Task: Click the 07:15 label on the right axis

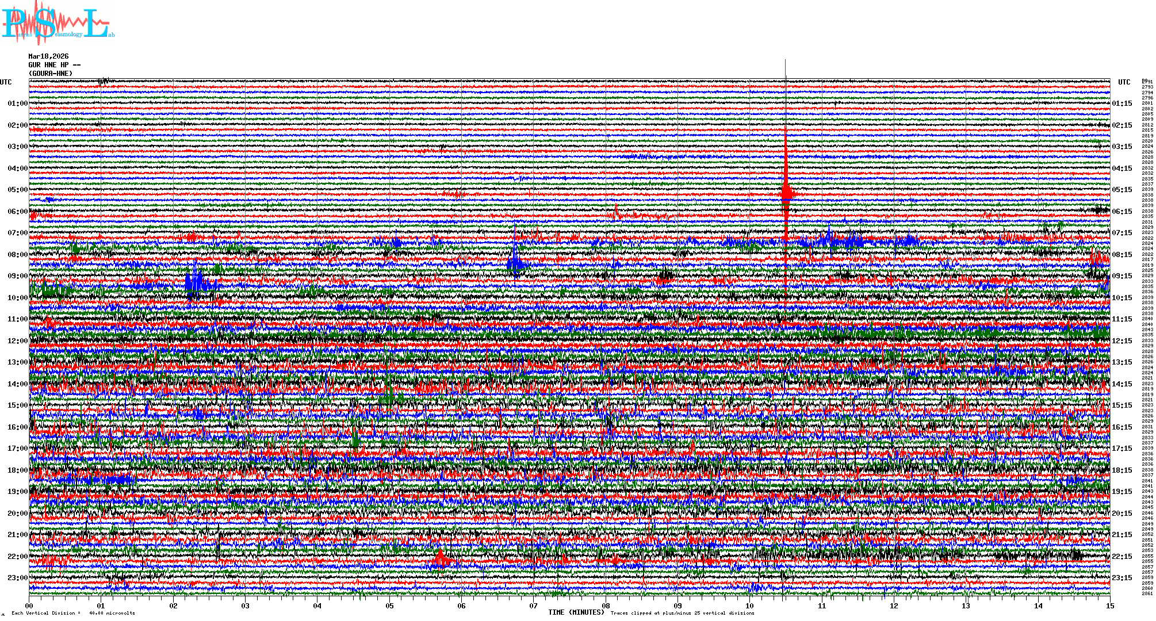Action: (x=1122, y=233)
